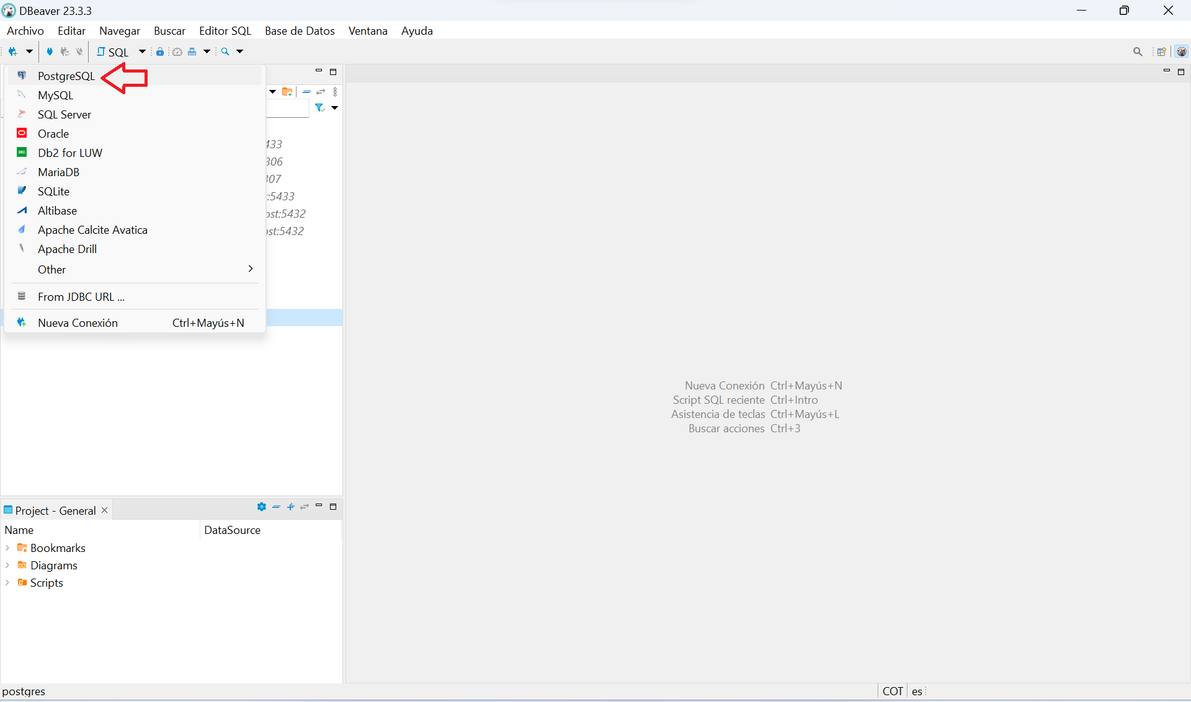Click the navigator filter funnel icon
Image resolution: width=1191 pixels, height=702 pixels.
[x=319, y=108]
